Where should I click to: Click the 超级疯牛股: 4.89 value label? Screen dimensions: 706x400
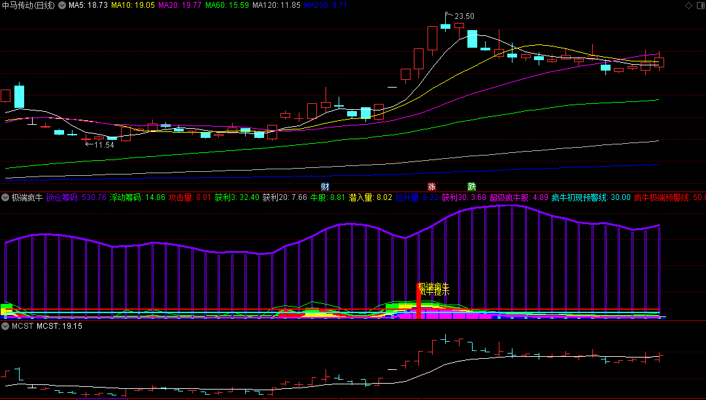519,197
